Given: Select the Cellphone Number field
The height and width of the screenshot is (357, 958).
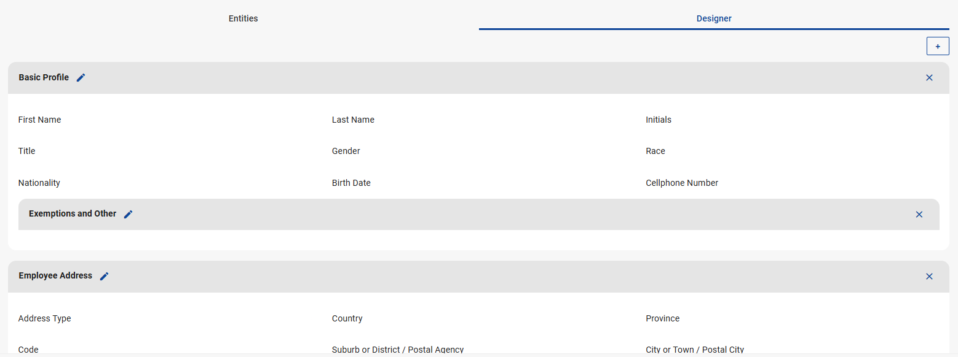Looking at the screenshot, I should tap(682, 183).
